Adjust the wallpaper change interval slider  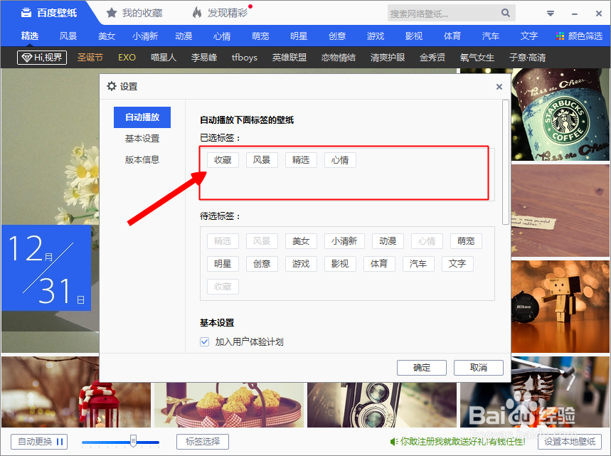pos(134,442)
